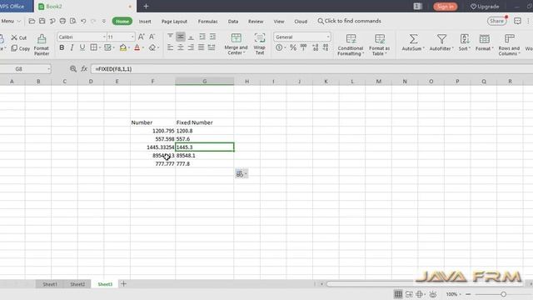Click the Increase decimal places icon
Image resolution: width=533 pixels, height=300 pixels.
(315, 47)
